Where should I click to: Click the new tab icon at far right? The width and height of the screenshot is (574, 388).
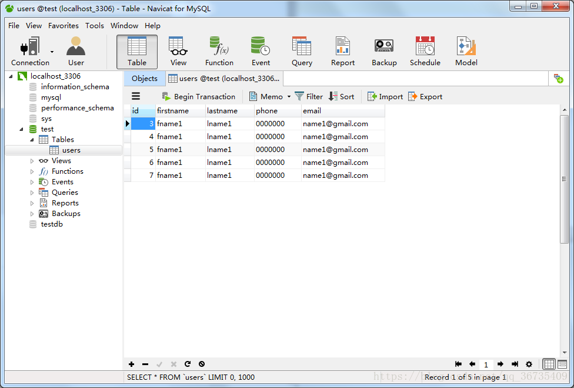559,78
